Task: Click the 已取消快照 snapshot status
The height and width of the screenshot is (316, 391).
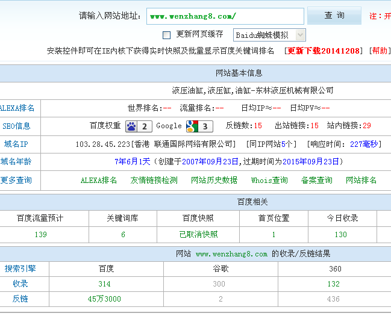Action: click(198, 235)
